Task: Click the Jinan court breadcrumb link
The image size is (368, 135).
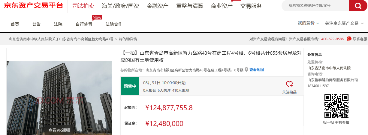Action: pos(61,39)
